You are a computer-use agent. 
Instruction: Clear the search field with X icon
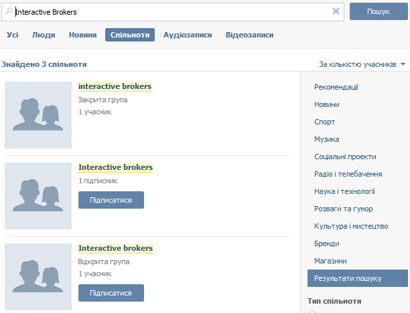[x=336, y=11]
